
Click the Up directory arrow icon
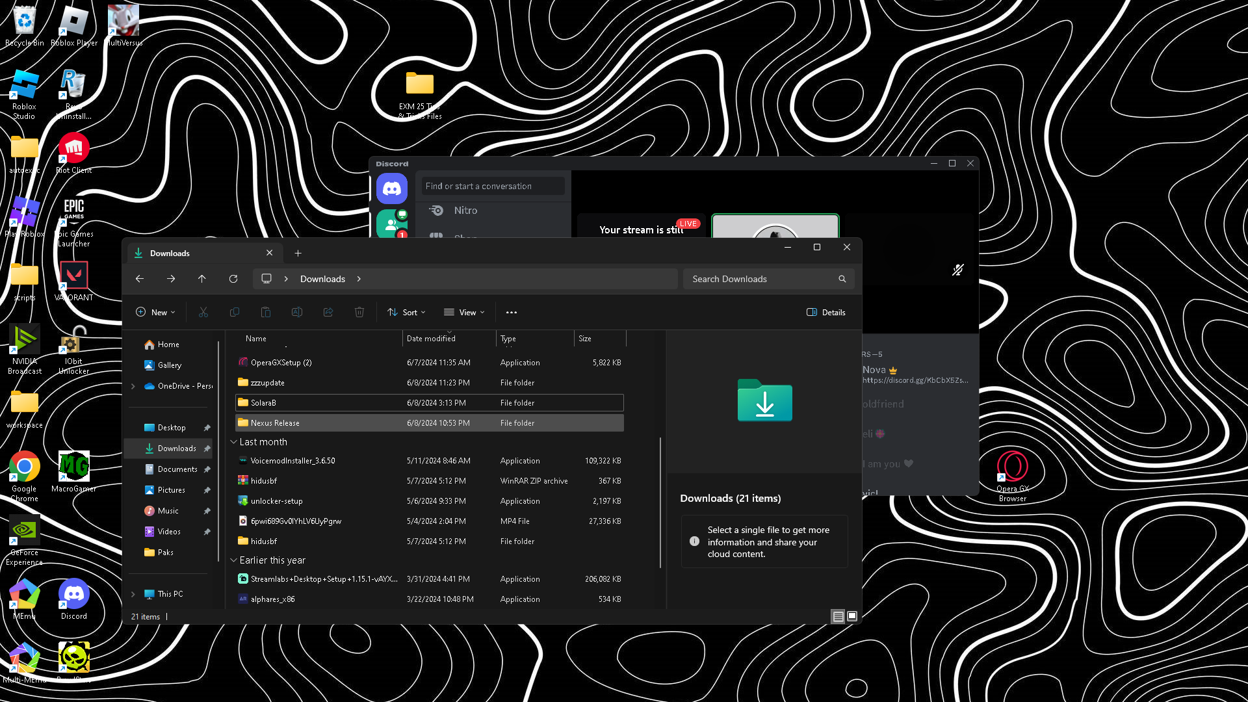tap(202, 279)
